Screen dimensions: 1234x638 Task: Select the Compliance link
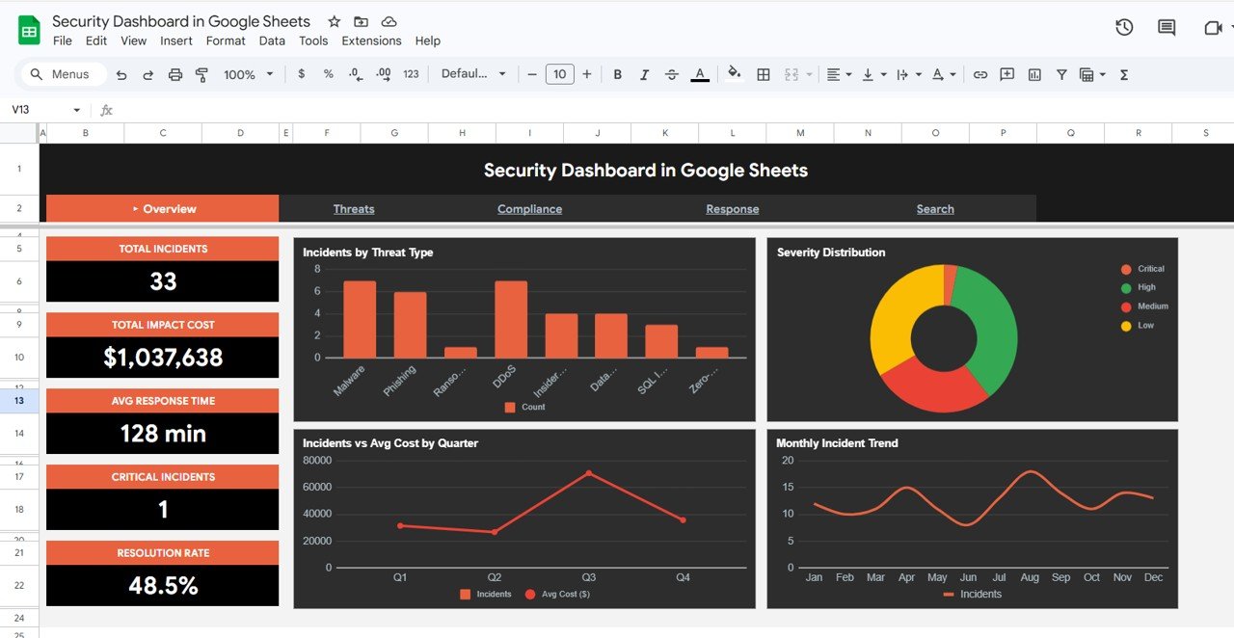[x=529, y=208]
